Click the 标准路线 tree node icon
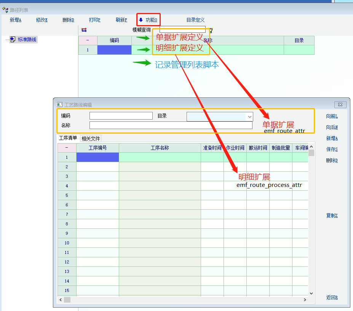 click(x=13, y=39)
